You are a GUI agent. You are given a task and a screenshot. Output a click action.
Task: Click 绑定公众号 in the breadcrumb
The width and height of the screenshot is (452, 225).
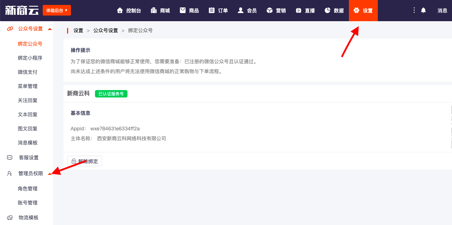click(141, 30)
